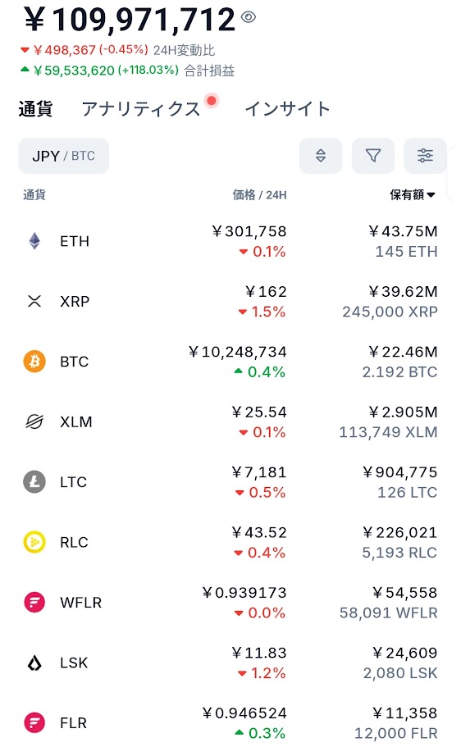Sort by 価格 / 24H column header
This screenshot has height=747, width=461.
[259, 195]
